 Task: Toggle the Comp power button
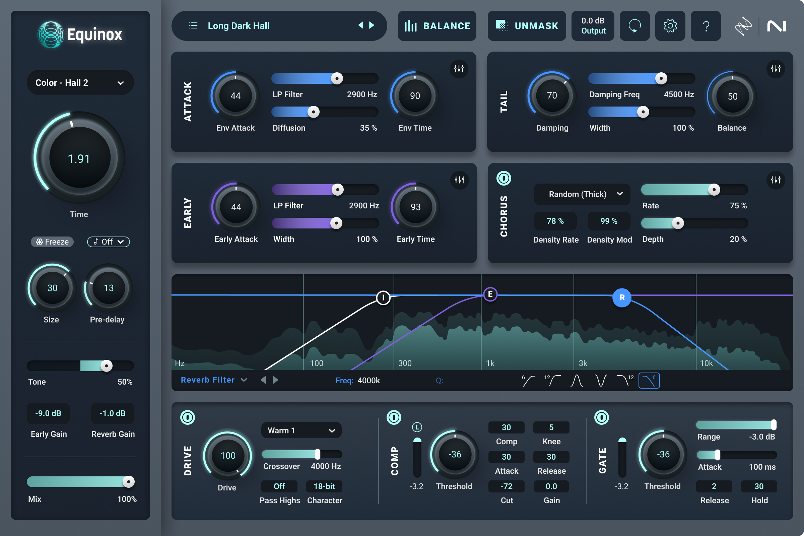point(394,417)
